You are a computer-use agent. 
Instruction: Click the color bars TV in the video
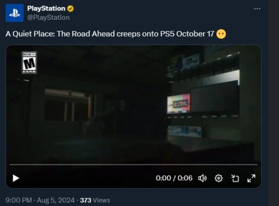tap(179, 104)
